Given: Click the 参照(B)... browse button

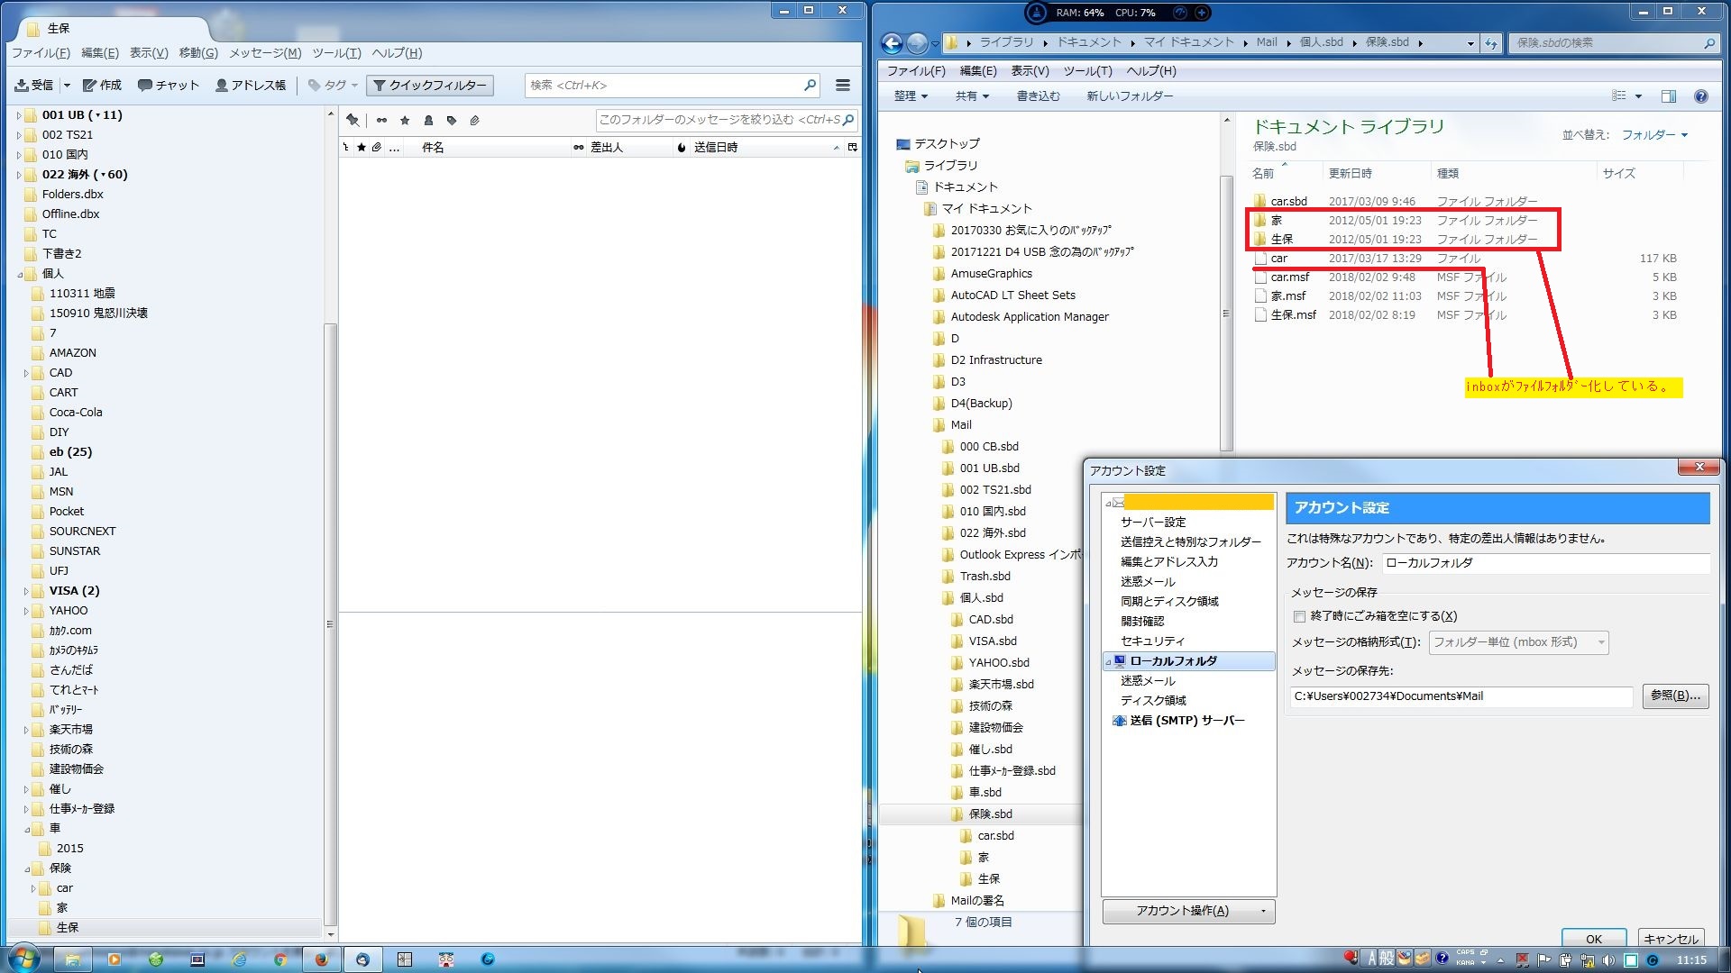Looking at the screenshot, I should pyautogui.click(x=1674, y=696).
